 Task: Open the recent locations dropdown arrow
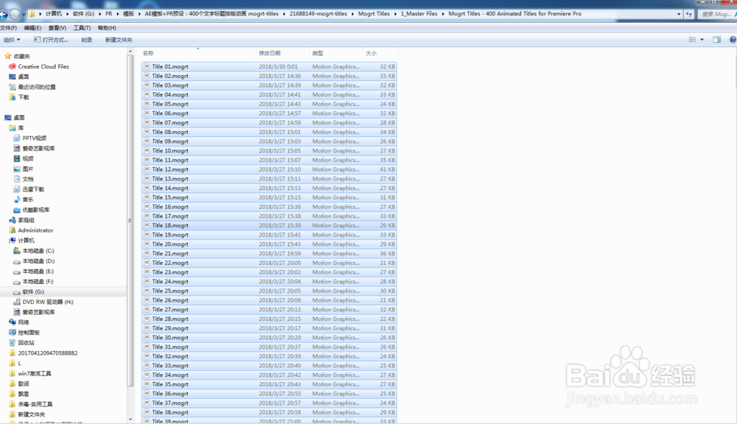pos(24,15)
